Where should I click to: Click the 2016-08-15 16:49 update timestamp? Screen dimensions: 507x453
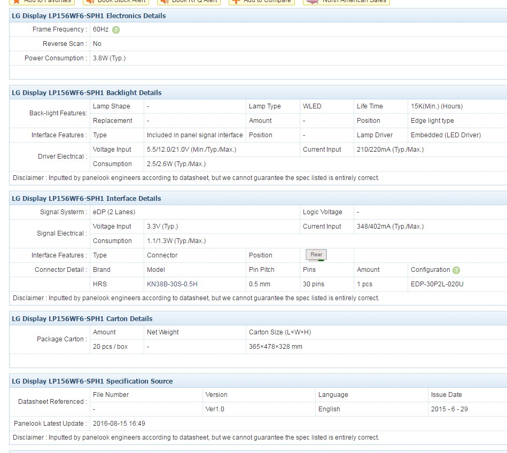click(x=119, y=424)
